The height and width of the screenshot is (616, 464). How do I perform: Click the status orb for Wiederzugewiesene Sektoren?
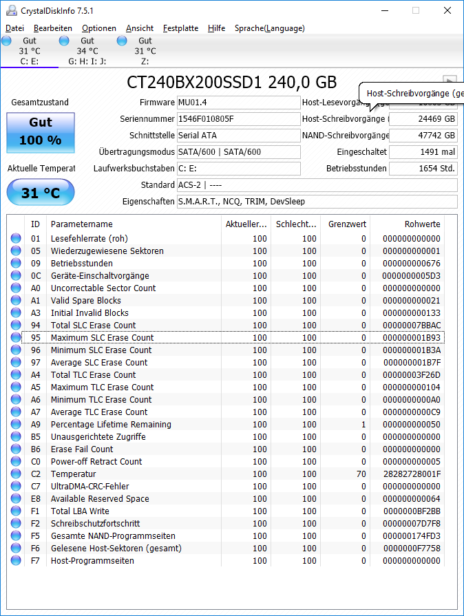click(x=16, y=251)
